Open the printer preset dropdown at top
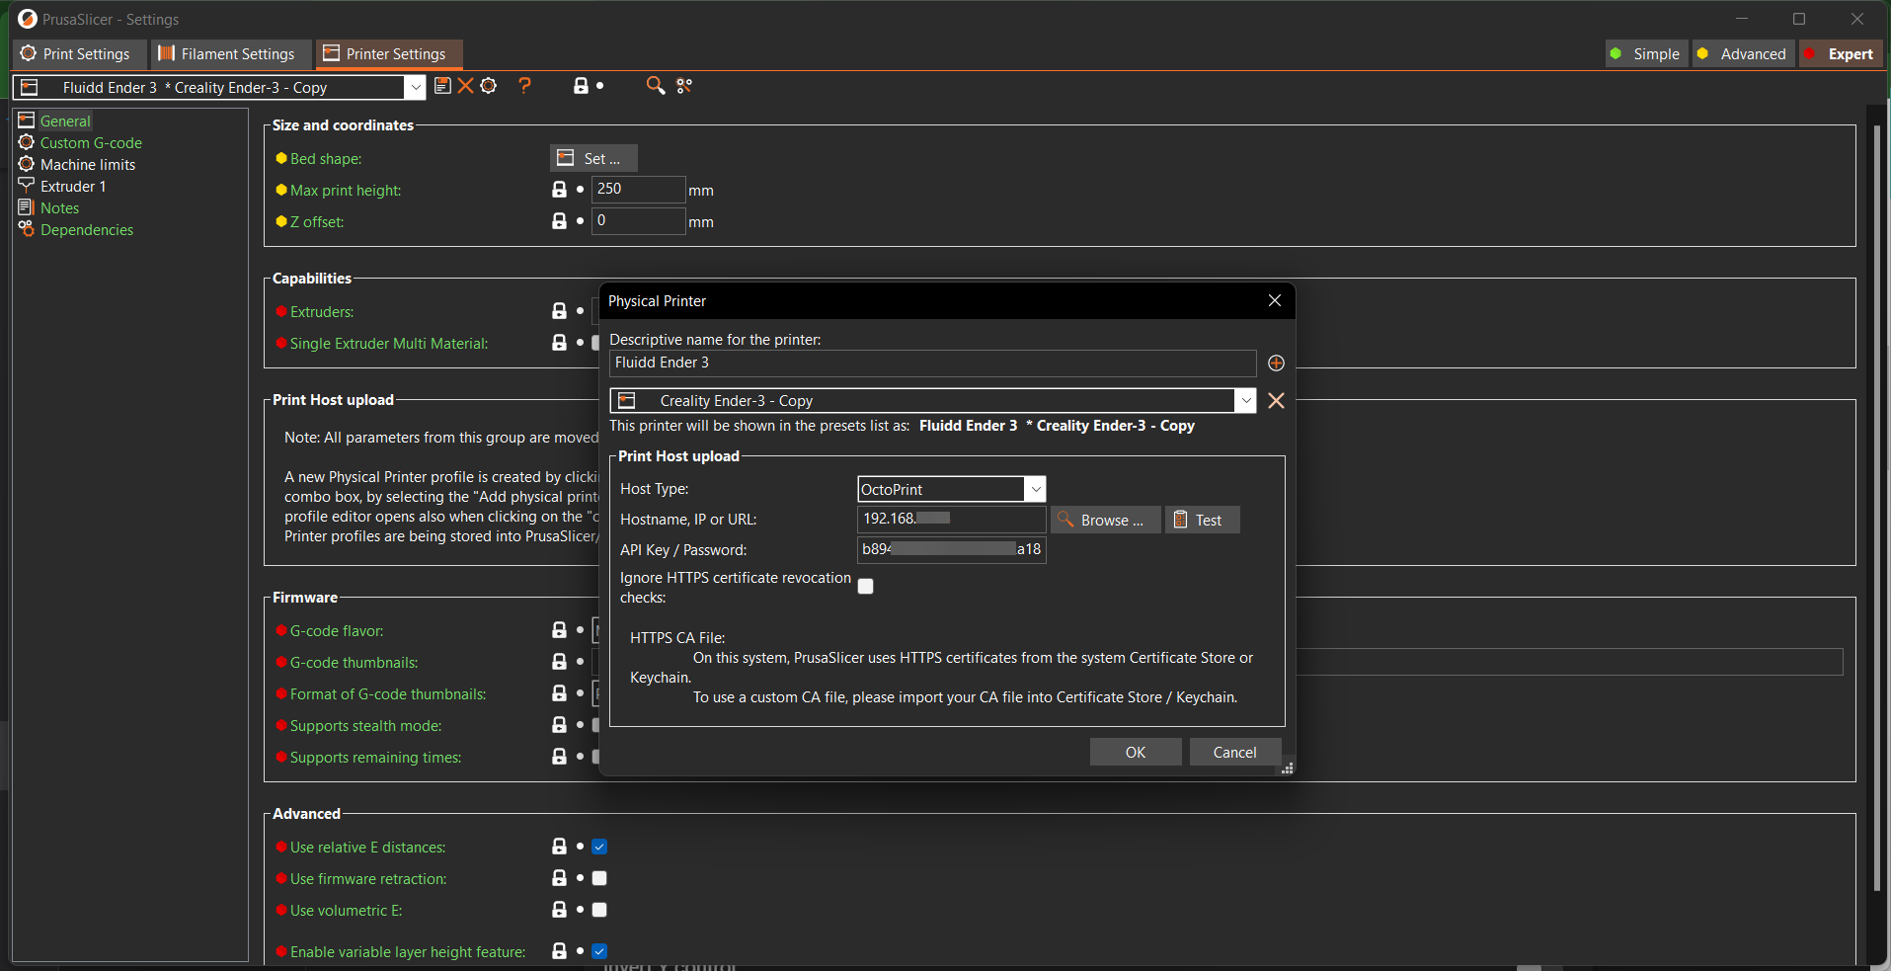The height and width of the screenshot is (971, 1891). point(416,87)
